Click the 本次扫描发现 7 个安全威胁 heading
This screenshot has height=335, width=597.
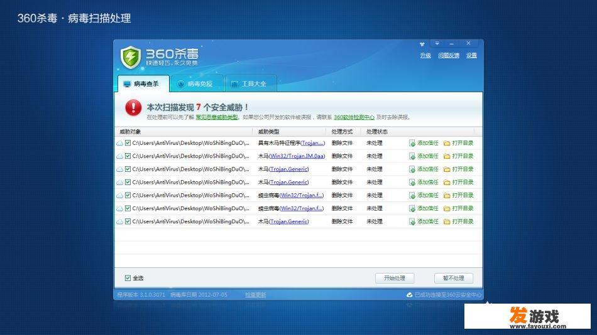click(198, 107)
